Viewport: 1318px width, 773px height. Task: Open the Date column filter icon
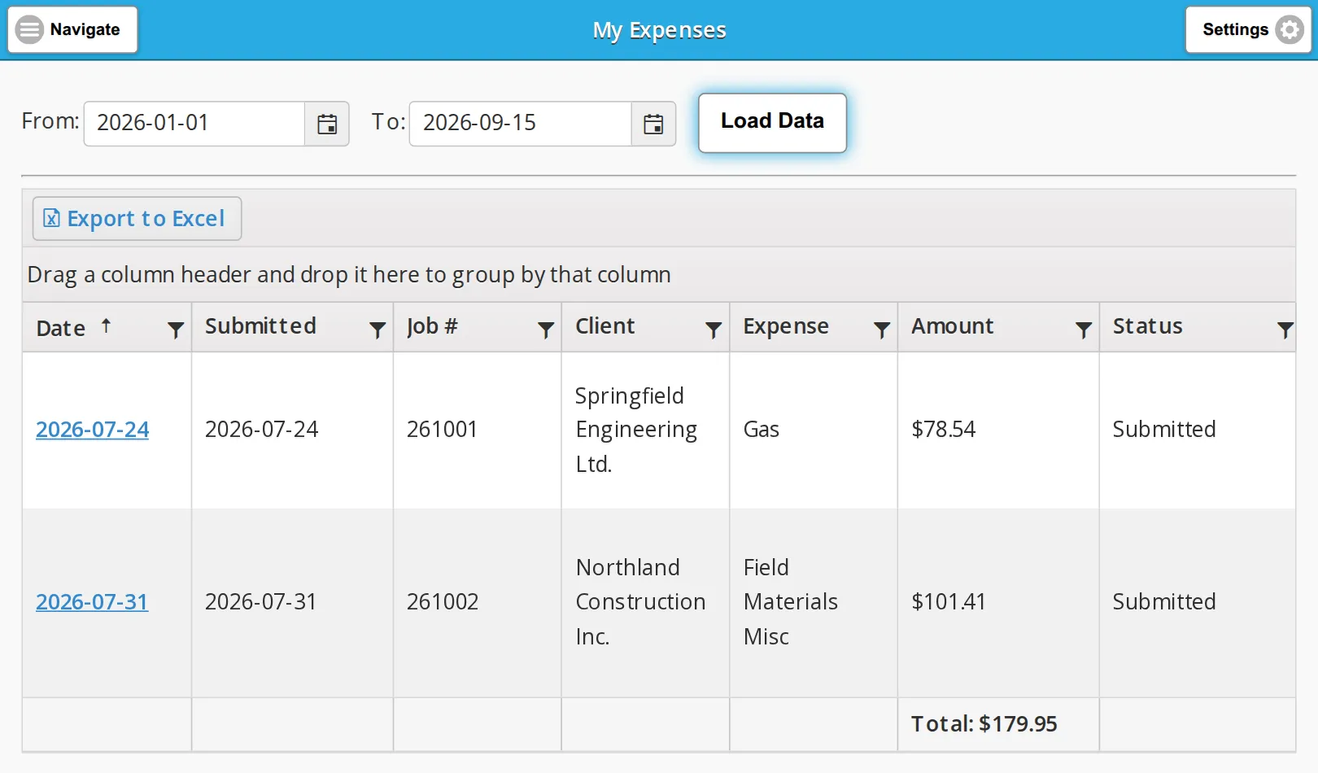pos(175,330)
